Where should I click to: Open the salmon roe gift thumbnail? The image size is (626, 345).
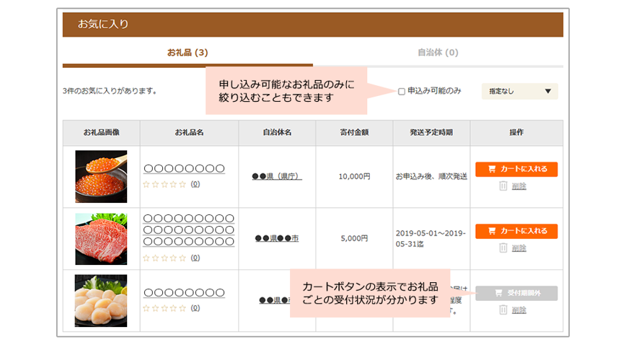click(x=101, y=176)
